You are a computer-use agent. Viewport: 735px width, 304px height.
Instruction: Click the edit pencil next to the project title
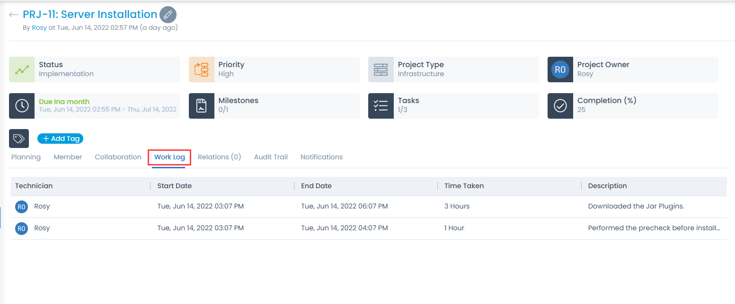click(x=168, y=14)
